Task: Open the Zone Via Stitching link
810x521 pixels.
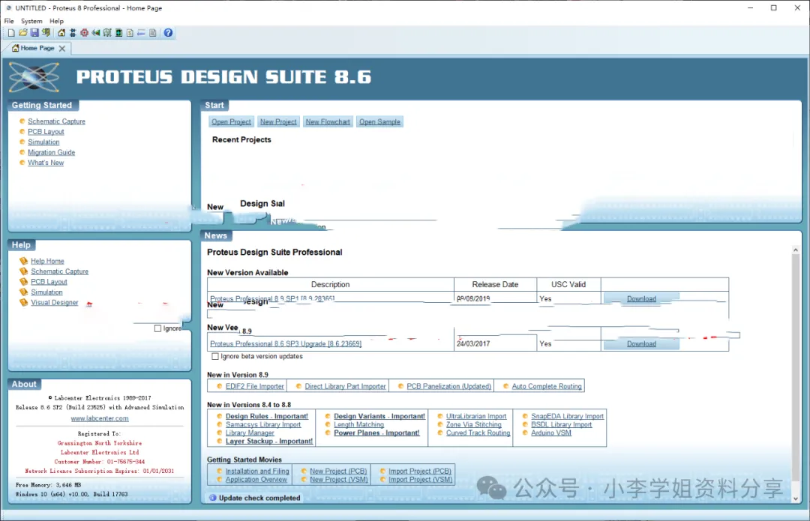Action: (x=474, y=424)
